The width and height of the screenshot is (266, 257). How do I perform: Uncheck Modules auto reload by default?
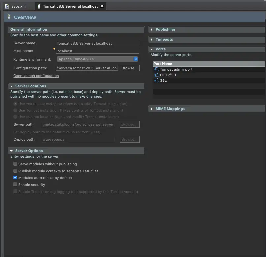15,177
